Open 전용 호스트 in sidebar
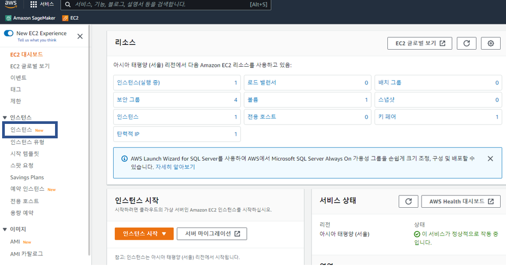The width and height of the screenshot is (506, 274). [25, 201]
